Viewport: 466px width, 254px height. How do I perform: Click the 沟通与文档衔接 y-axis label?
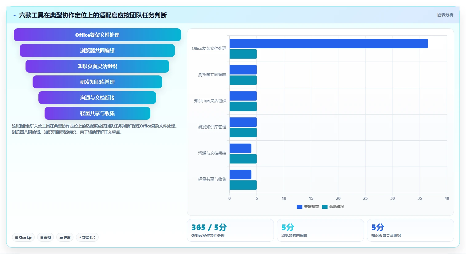212,153
